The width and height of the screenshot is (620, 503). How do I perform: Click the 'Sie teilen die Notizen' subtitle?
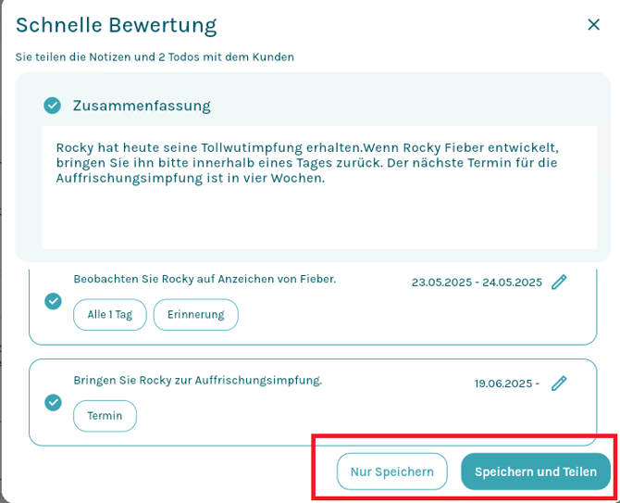(x=155, y=57)
